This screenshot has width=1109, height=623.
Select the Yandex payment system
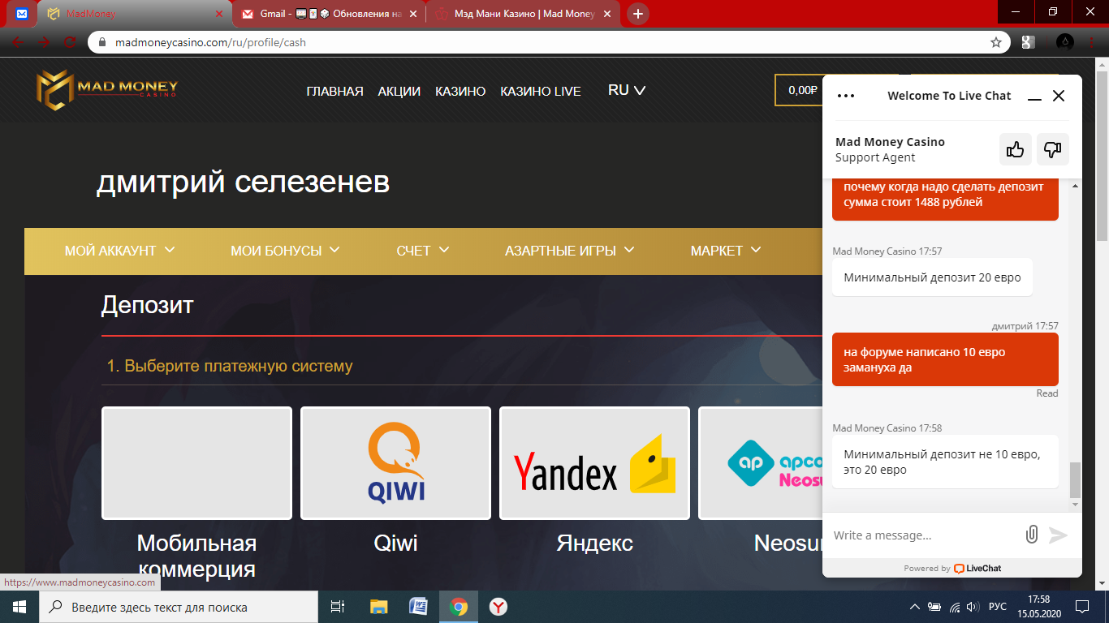tap(594, 462)
